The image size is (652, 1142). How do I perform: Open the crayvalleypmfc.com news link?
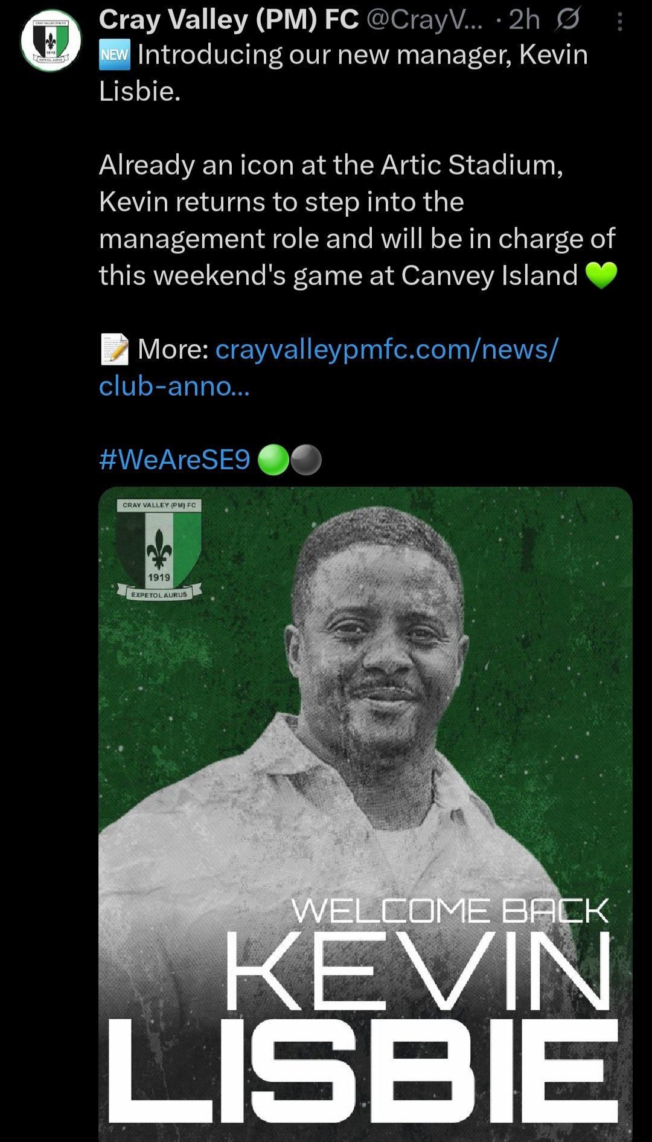(x=387, y=349)
